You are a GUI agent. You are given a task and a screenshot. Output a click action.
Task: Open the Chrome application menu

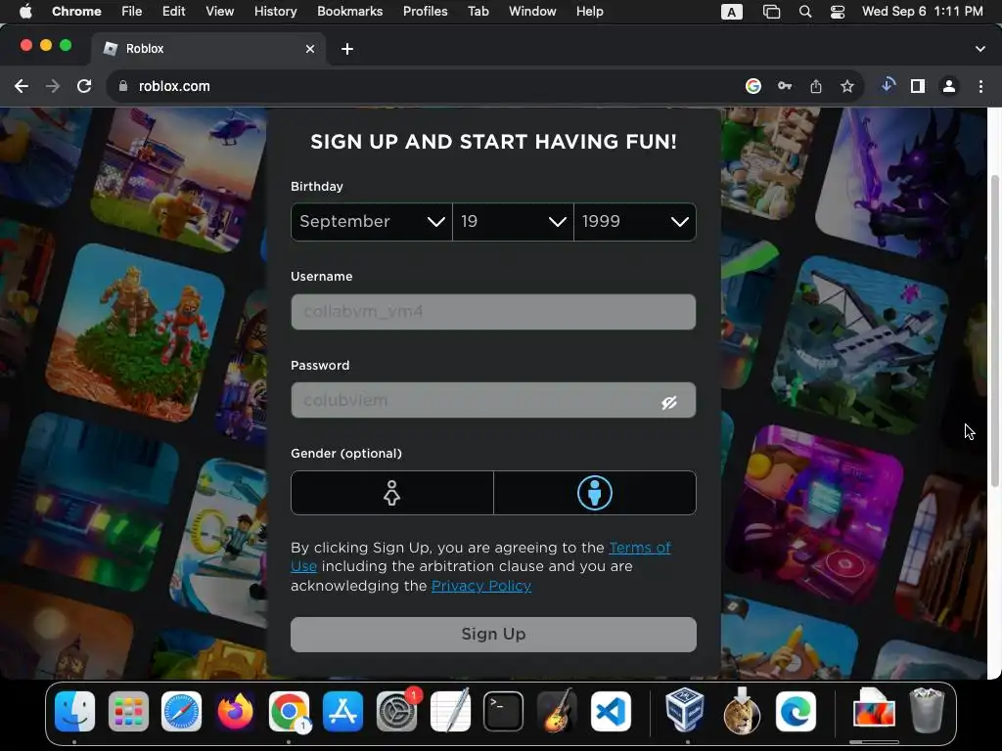pos(76,11)
